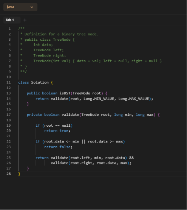Click 'validate(root.right, root.data, max);' call
Viewport: 187px width, 210px height.
[x=91, y=163]
